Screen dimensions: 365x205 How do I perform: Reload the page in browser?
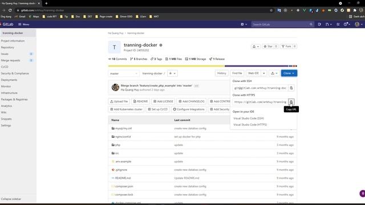click(10, 10)
